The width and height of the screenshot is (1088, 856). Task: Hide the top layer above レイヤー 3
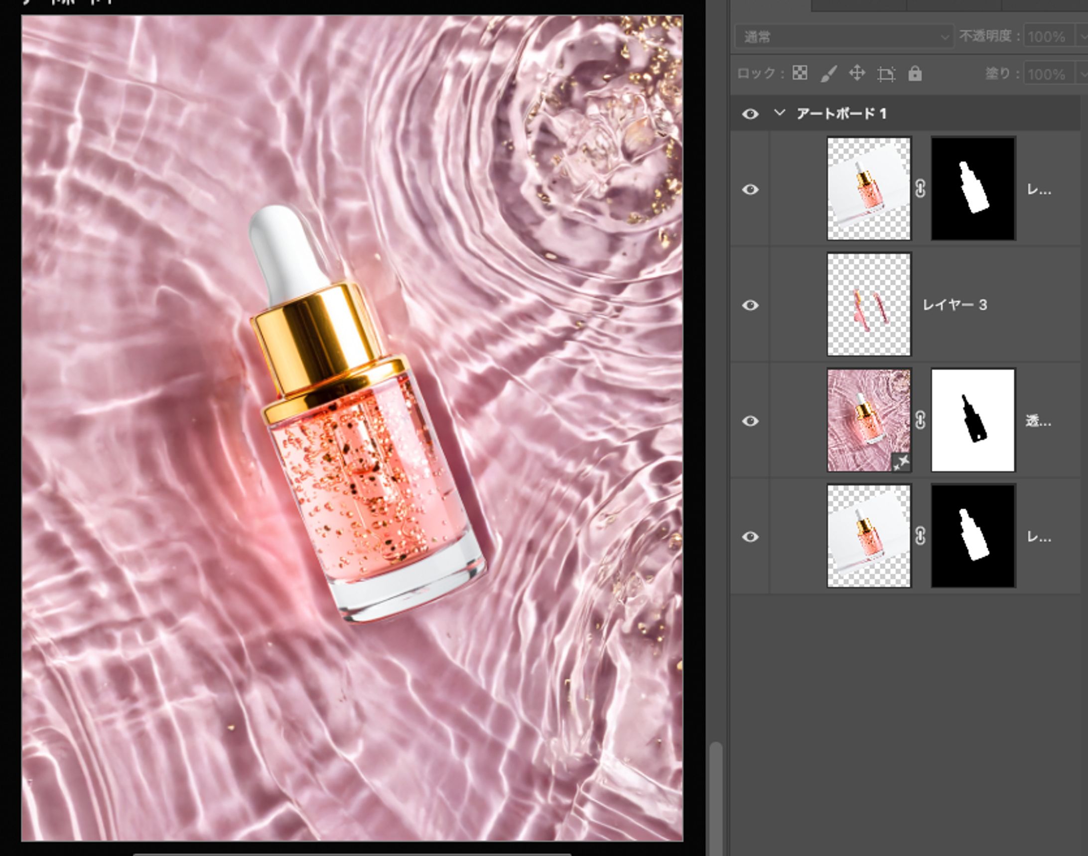click(750, 189)
